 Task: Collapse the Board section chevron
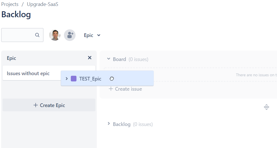click(x=109, y=59)
